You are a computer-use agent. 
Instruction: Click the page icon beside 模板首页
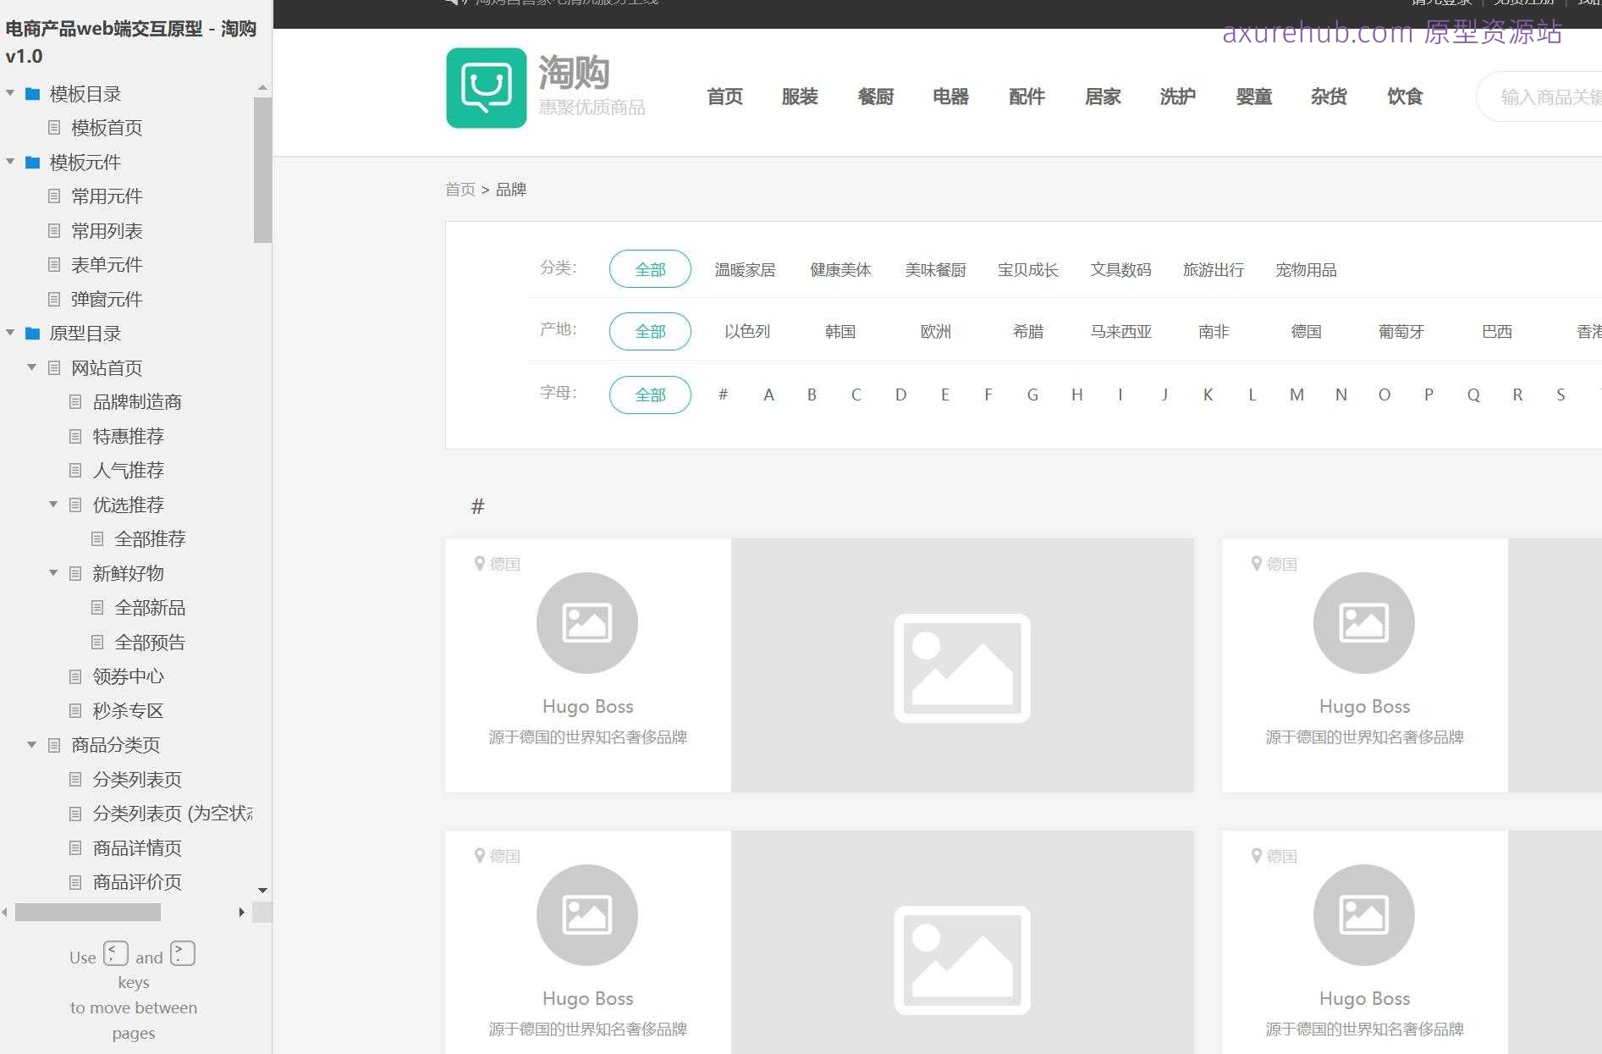click(x=54, y=128)
